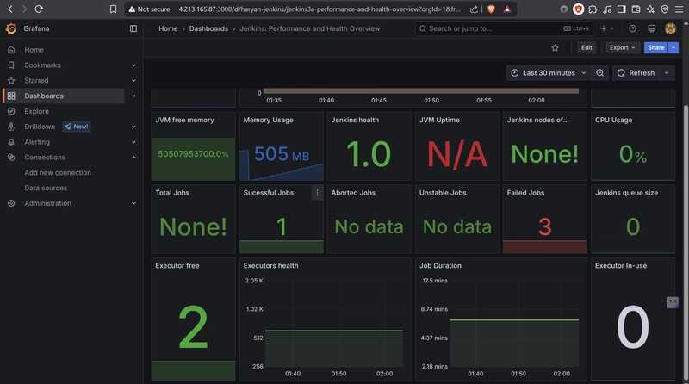Screen dimensions: 689x384
Task: Toggle the sidebar dock menu icon
Action: pos(133,28)
